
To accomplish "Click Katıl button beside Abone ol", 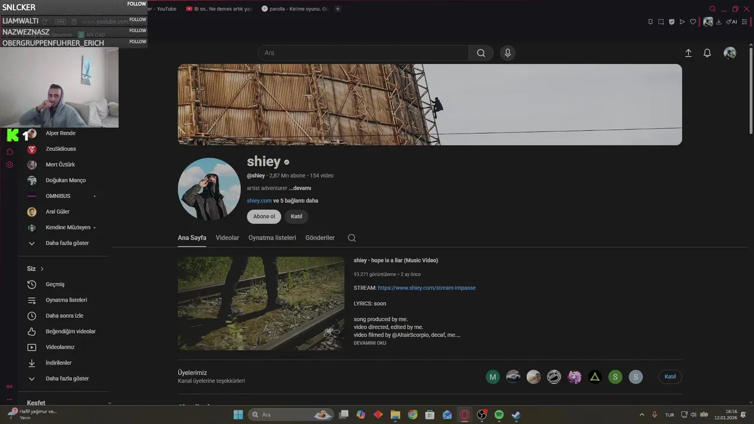I will coord(296,217).
